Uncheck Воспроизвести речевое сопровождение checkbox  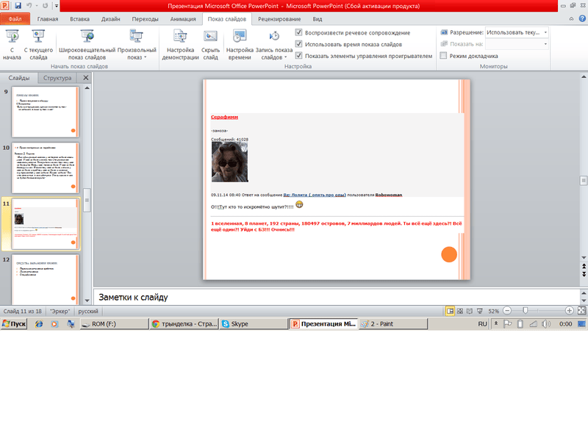[298, 33]
